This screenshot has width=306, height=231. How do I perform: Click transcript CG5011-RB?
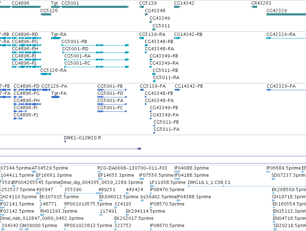(165, 70)
